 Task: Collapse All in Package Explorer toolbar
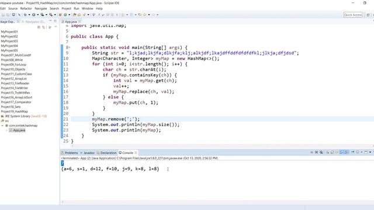pos(39,27)
